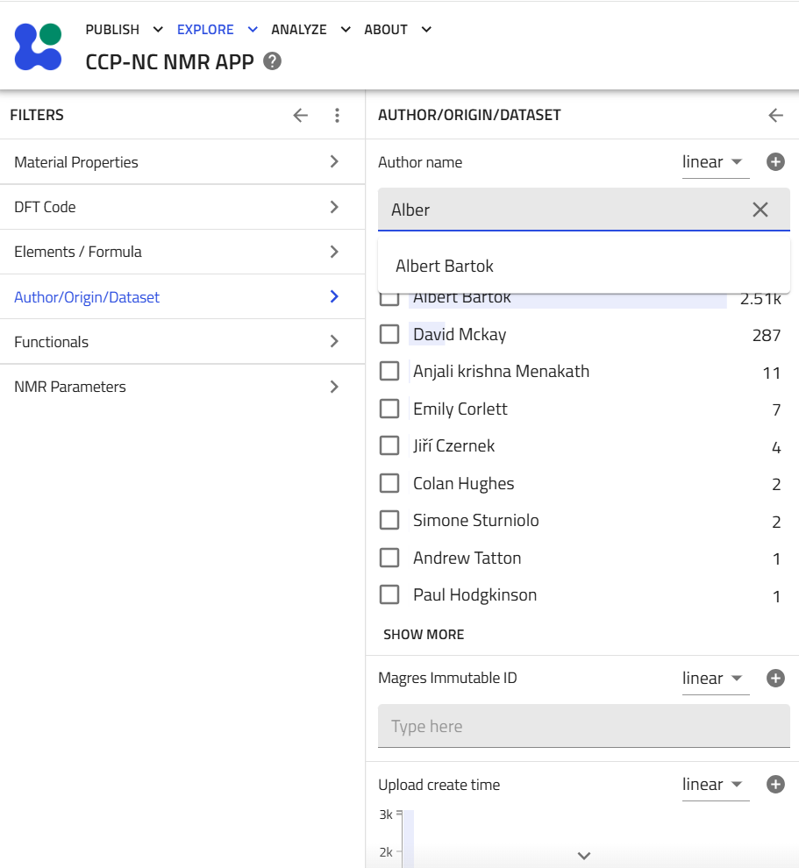Open the EXPLORE menu

(217, 29)
